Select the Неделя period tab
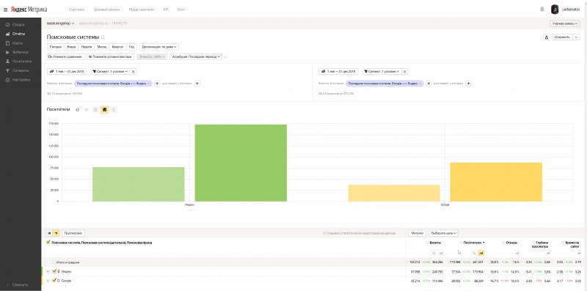587x291 pixels. pos(87,47)
